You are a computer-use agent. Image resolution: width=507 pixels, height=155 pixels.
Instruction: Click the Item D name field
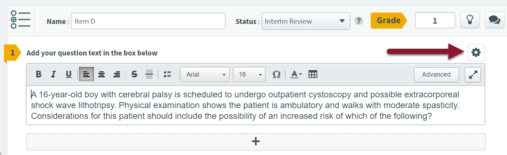pos(148,21)
